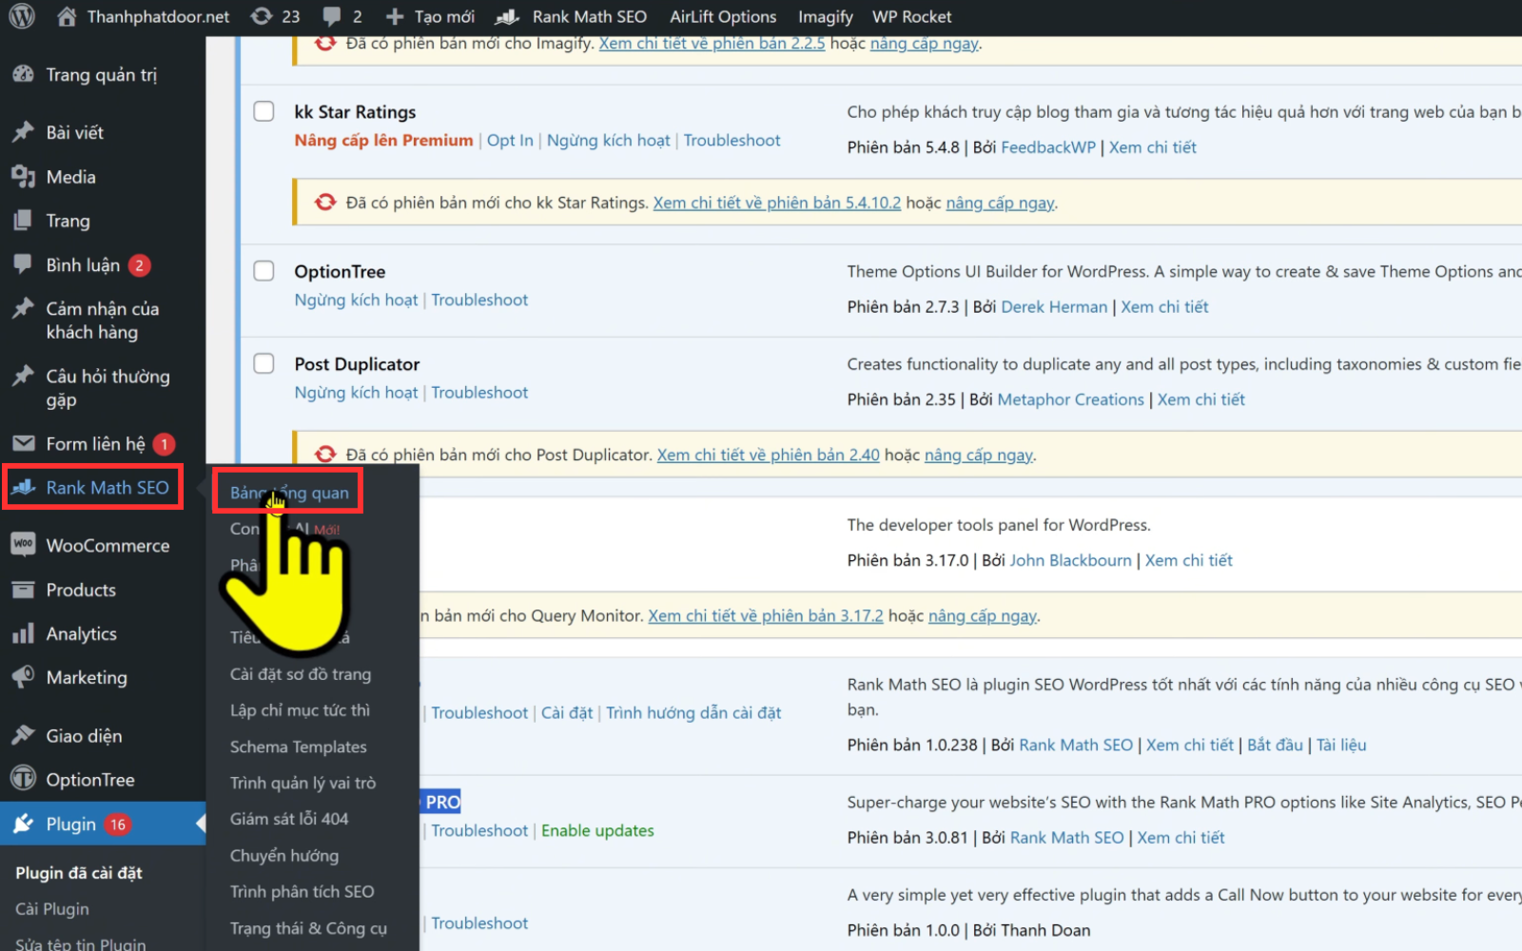Open Imagify in the admin bar

pyautogui.click(x=825, y=16)
